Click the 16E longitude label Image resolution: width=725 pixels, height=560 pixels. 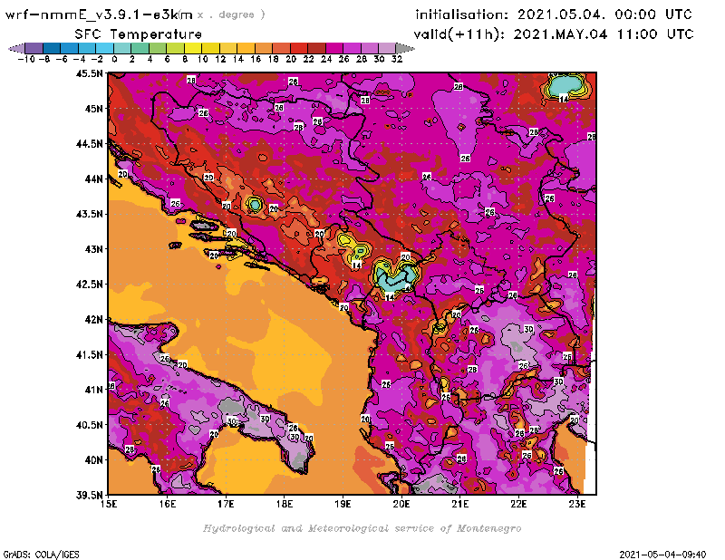[x=168, y=504]
